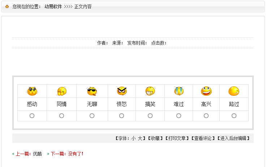Open the 进入后台编辑 admin link
Image resolution: width=266 pixels, height=167 pixels.
[233, 139]
